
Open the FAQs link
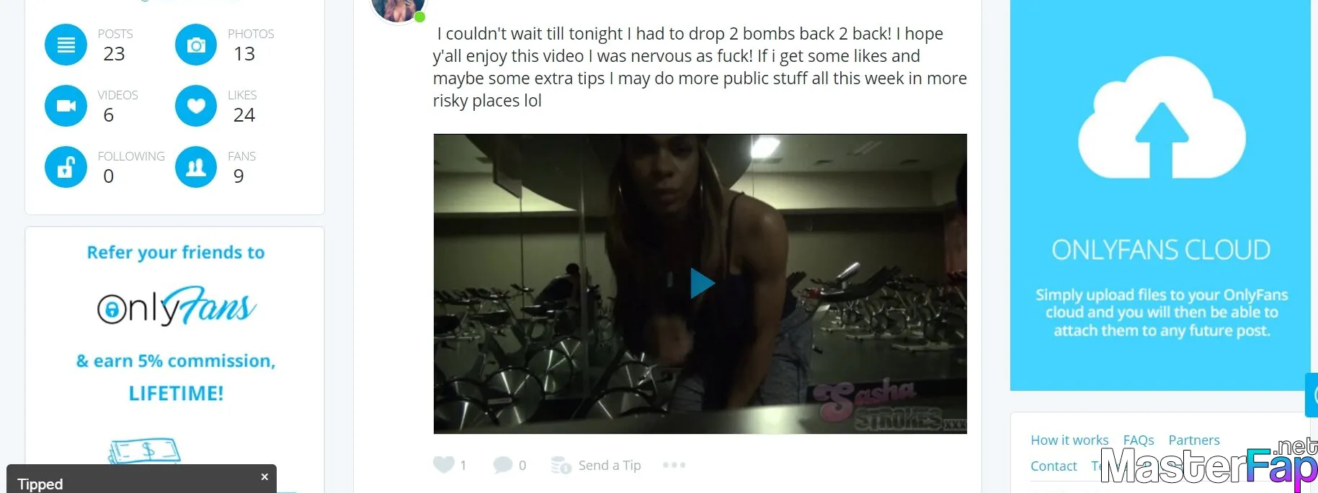coord(1139,440)
